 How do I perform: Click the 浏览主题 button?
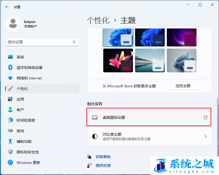183,86
